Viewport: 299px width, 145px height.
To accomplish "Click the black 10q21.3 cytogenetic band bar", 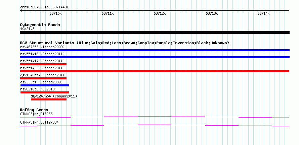I will point(155,32).
